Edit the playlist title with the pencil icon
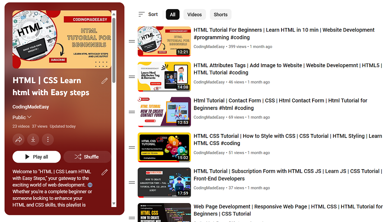The width and height of the screenshot is (391, 222). 105,81
